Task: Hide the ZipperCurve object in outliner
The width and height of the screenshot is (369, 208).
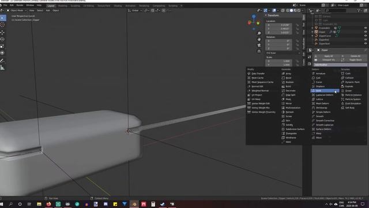Action: coord(366,36)
